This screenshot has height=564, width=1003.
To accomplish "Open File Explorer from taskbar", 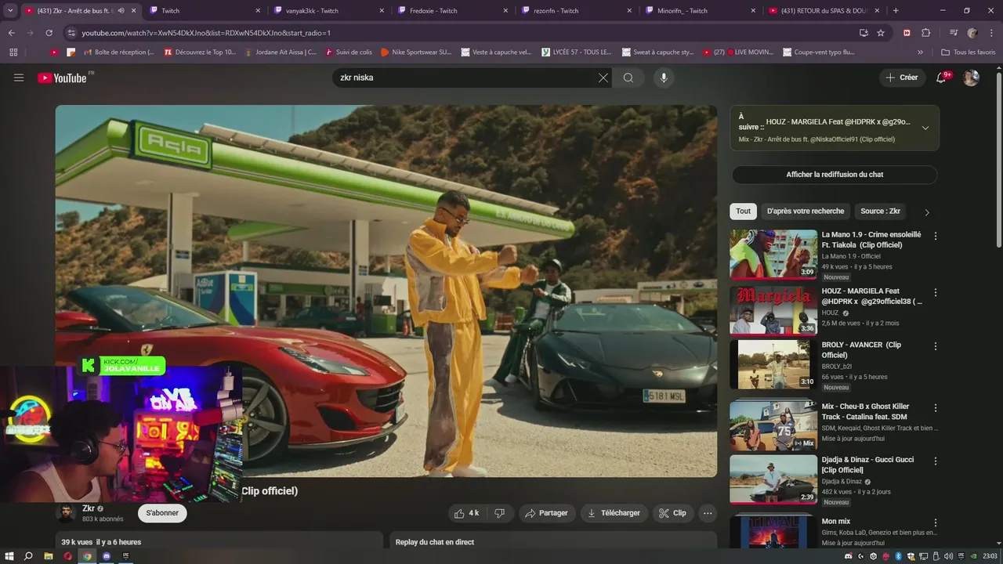I will coord(49,556).
